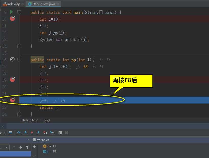Click 'System.out.println(j);' line
Viewport: 209px width, 158px height.
pyautogui.click(x=64, y=39)
